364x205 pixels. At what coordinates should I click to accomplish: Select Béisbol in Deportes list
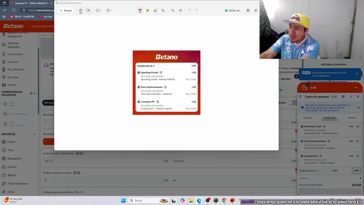click(x=12, y=175)
